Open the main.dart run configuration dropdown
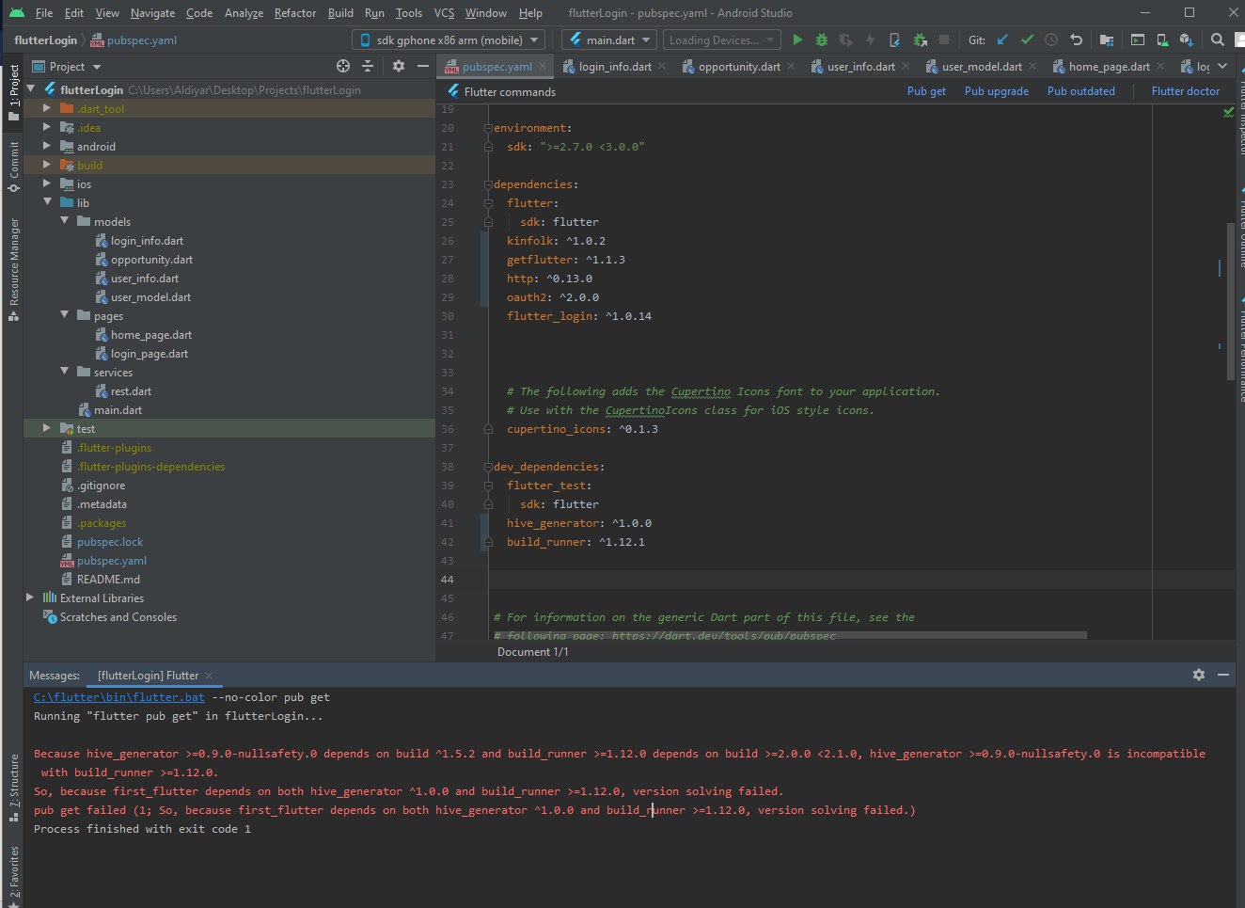Image resolution: width=1245 pixels, height=908 pixels. [x=608, y=40]
